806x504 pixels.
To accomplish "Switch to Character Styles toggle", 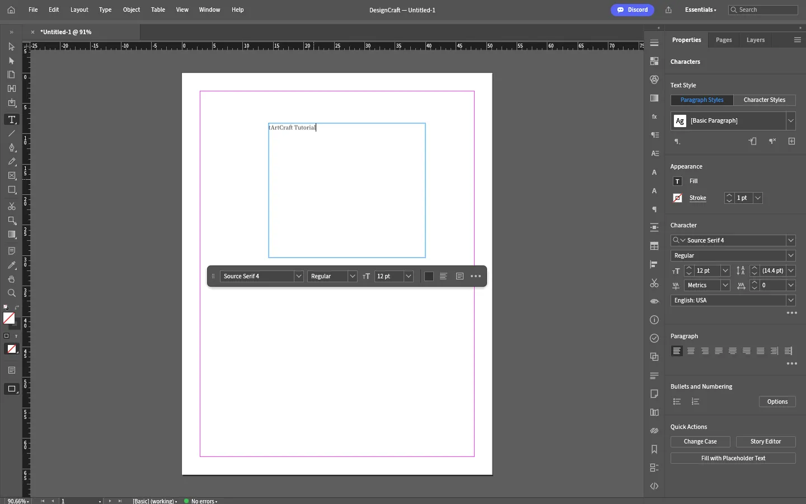I will pos(765,100).
